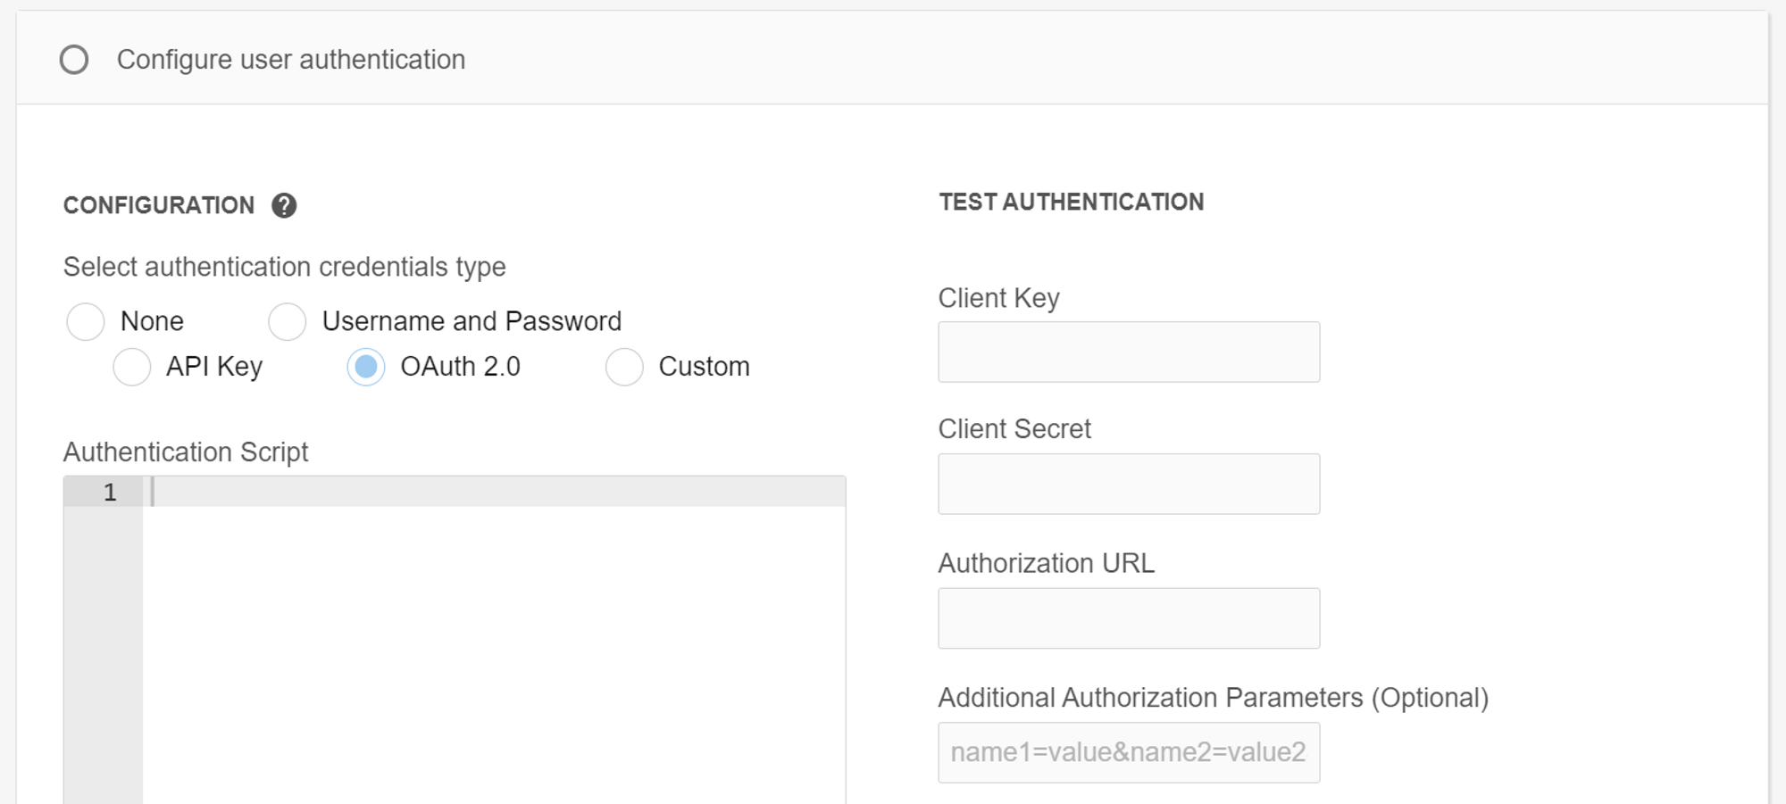
Task: Click into the Client Secret field
Action: tap(1129, 484)
